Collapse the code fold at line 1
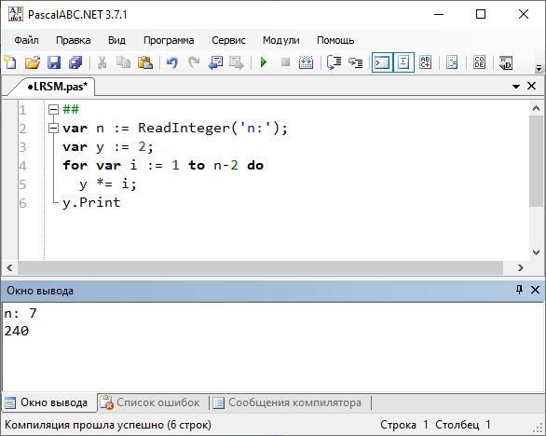This screenshot has width=546, height=436. tap(53, 110)
